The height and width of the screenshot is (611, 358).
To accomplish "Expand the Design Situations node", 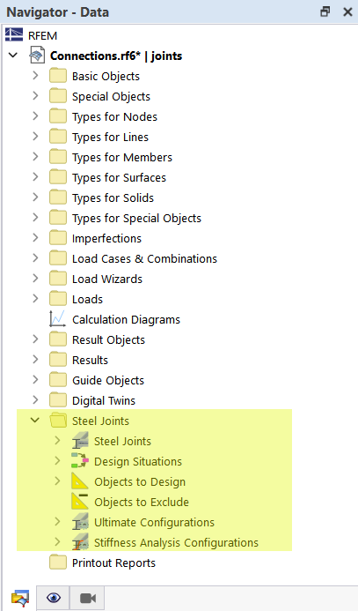I will pos(57,460).
